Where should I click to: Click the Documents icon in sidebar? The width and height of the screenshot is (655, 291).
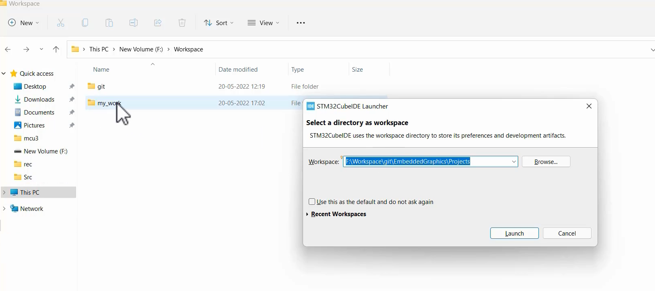point(17,112)
